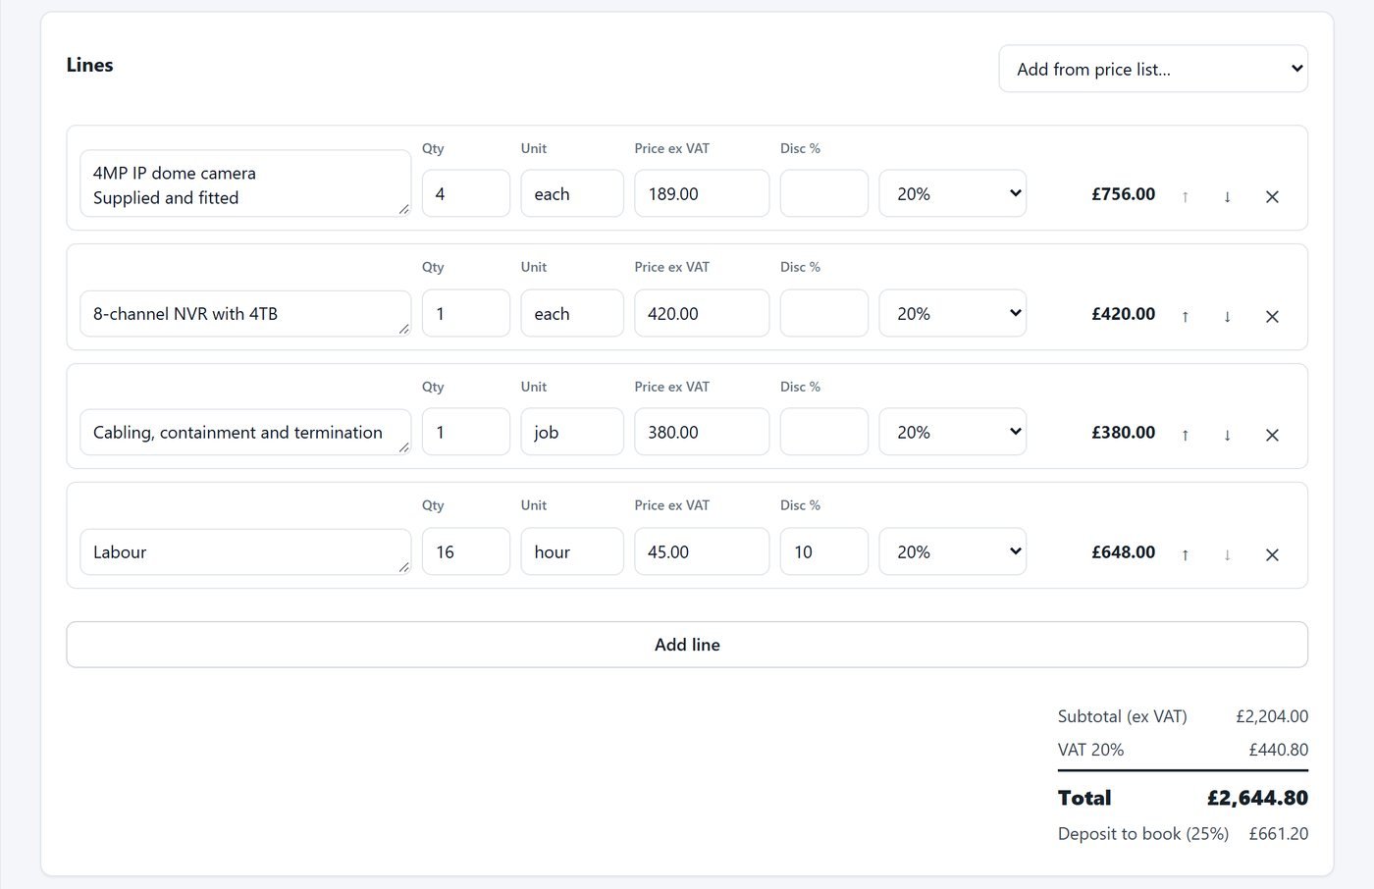The height and width of the screenshot is (889, 1374).
Task: Edit the dome camera line Unit field
Action: point(572,193)
